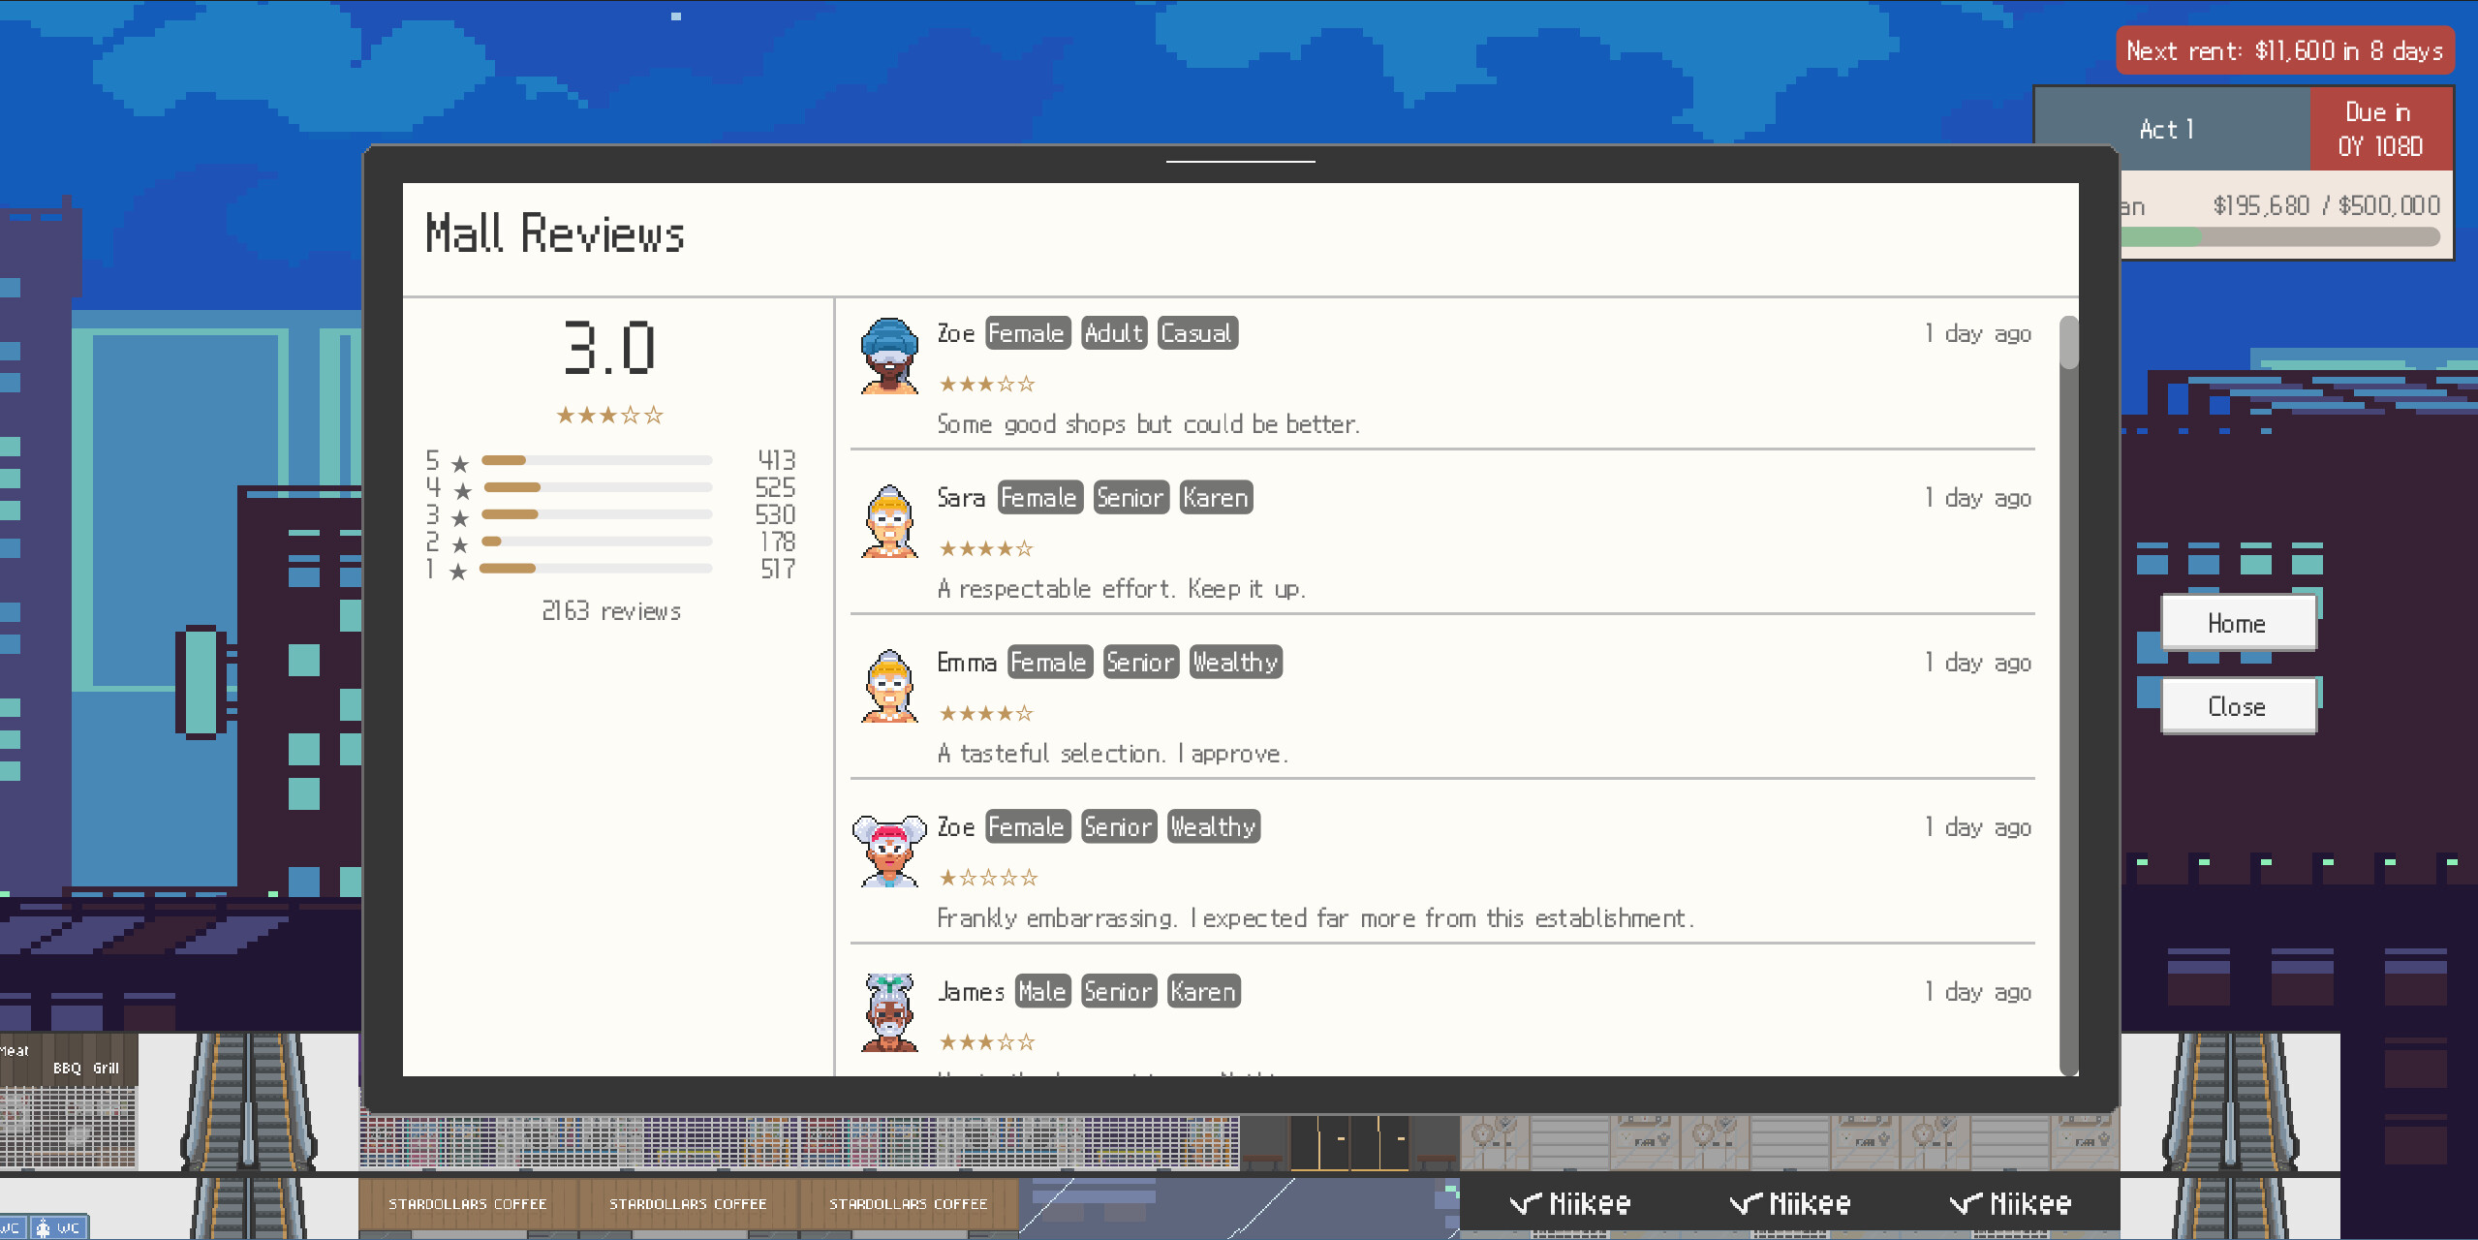Click the Wealthy tag on Emma's review

[x=1236, y=663]
